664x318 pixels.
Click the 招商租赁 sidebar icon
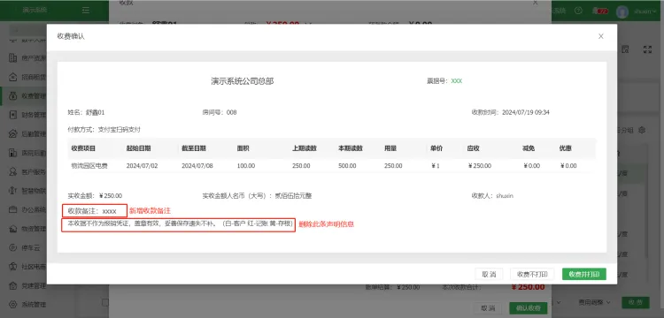tap(13, 77)
